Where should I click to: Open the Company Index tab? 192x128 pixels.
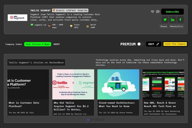tap(13, 44)
